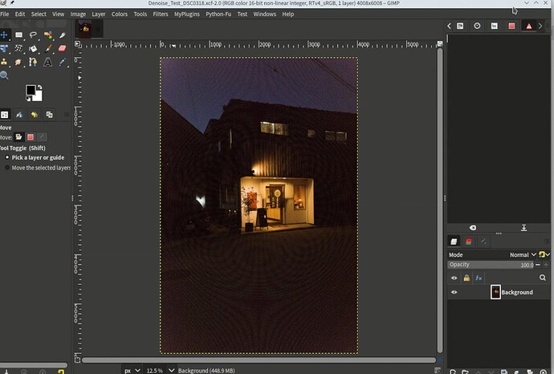This screenshot has width=554, height=374.
Task: Select the Free Select lasso tool
Action: (33, 35)
